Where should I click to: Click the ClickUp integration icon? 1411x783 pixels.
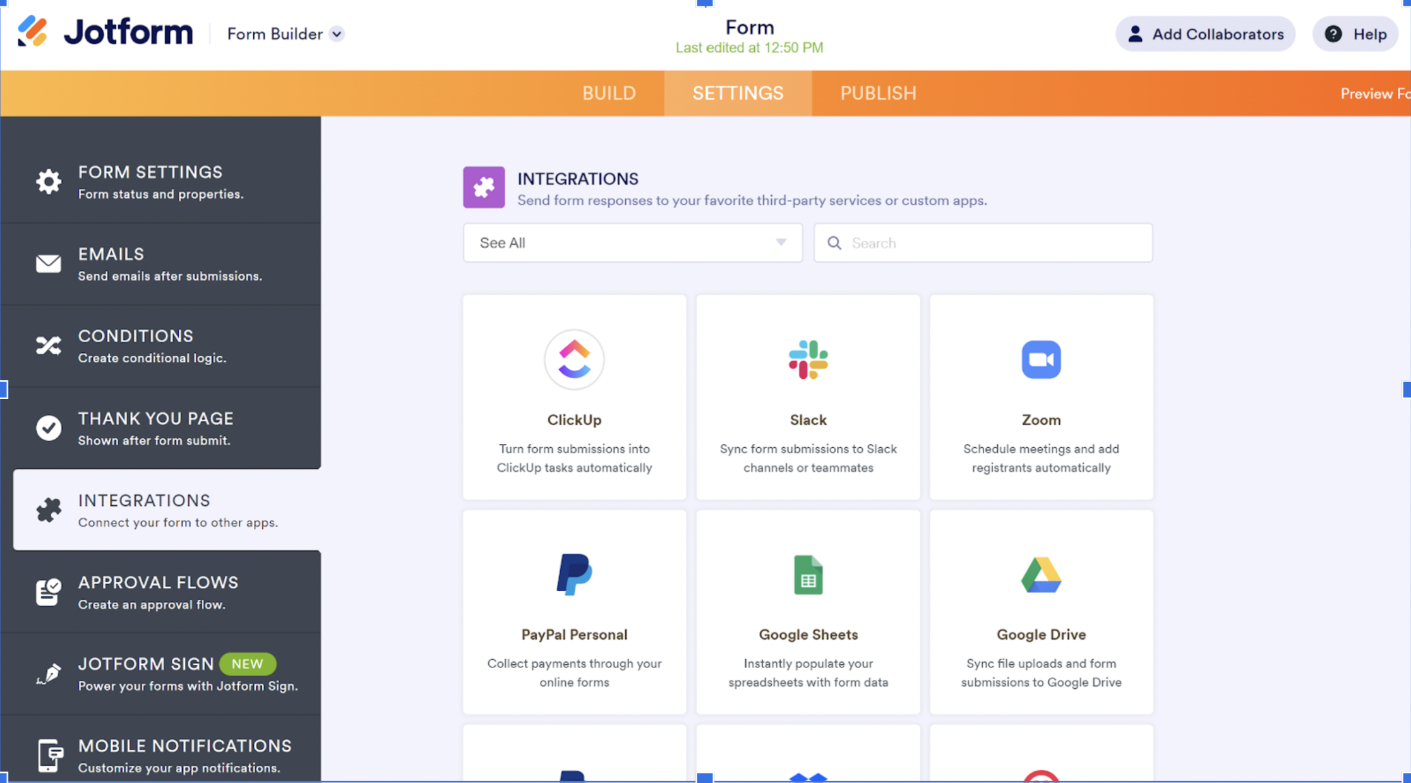point(573,359)
